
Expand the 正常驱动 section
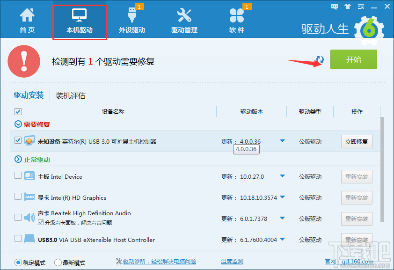pos(18,159)
